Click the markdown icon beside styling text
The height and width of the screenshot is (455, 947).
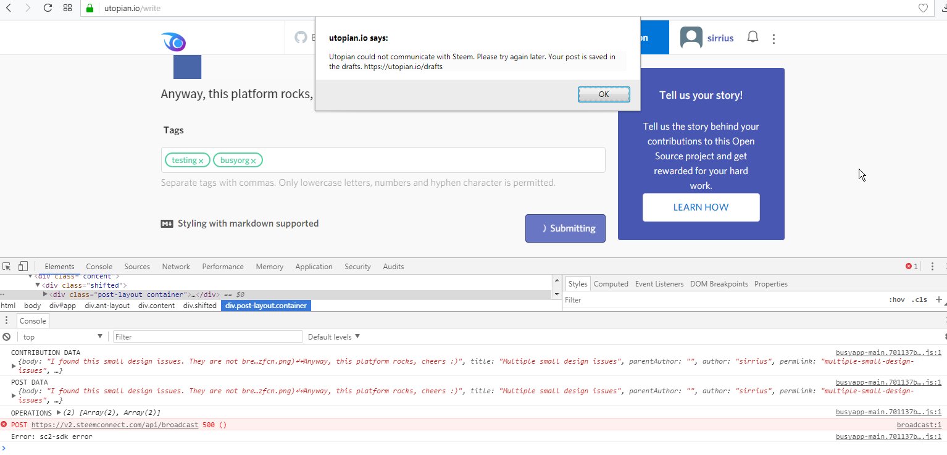pyautogui.click(x=167, y=223)
